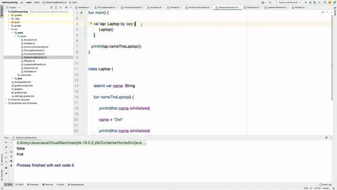The height and width of the screenshot is (190, 337).
Task: Open the Event Log
Action: pos(325,185)
